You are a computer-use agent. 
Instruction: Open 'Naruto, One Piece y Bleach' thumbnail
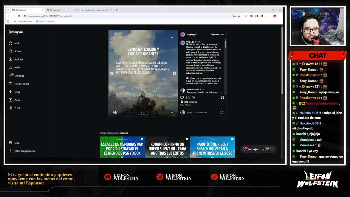tap(212, 147)
